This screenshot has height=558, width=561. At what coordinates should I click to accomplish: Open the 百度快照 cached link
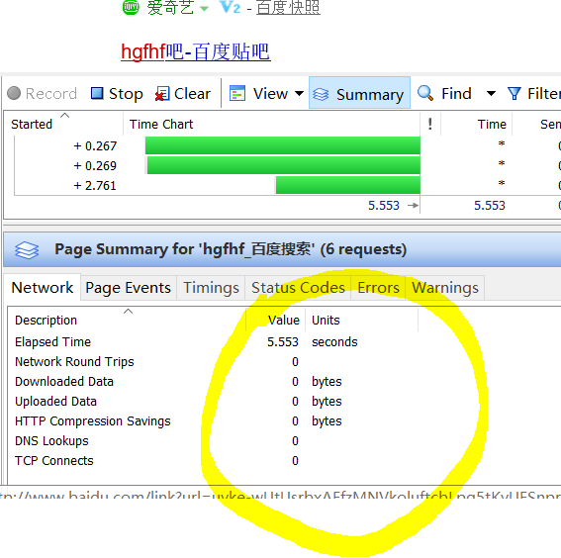[288, 7]
